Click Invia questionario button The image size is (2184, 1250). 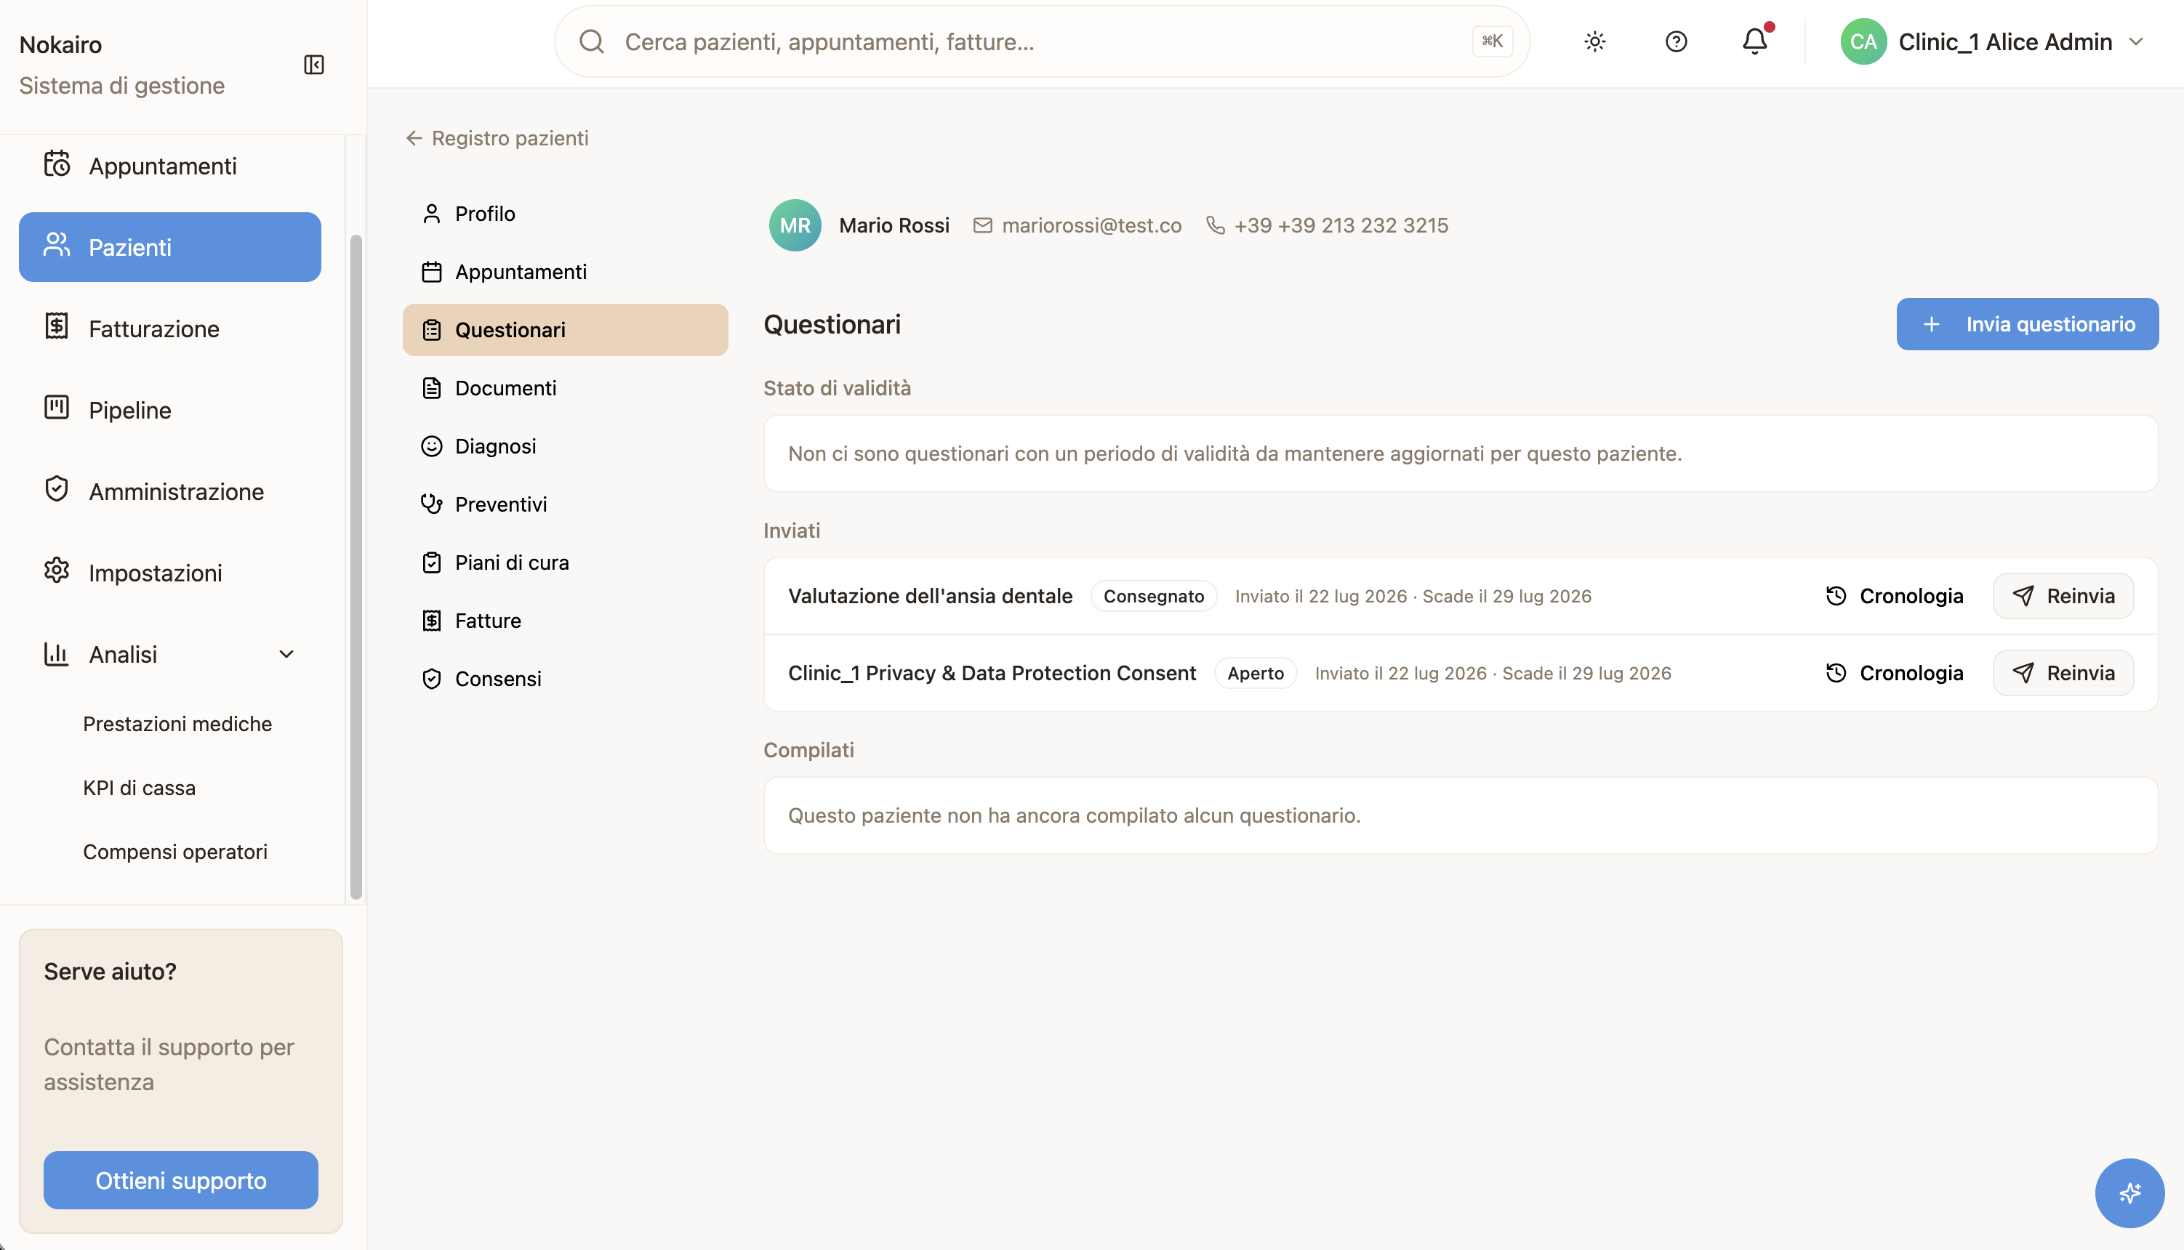point(2027,323)
